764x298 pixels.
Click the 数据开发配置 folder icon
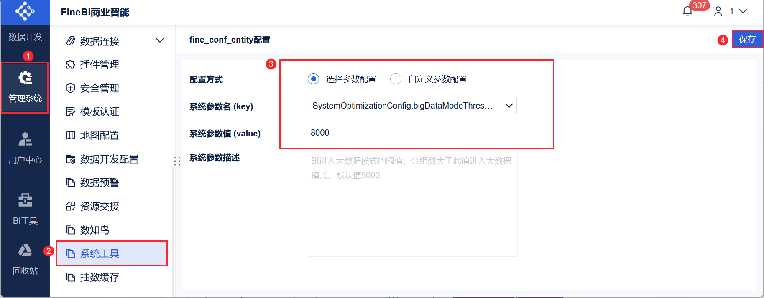click(71, 159)
